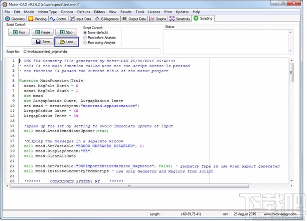307x221 pixels.
Task: Open the Help menu
Action: coord(196,12)
